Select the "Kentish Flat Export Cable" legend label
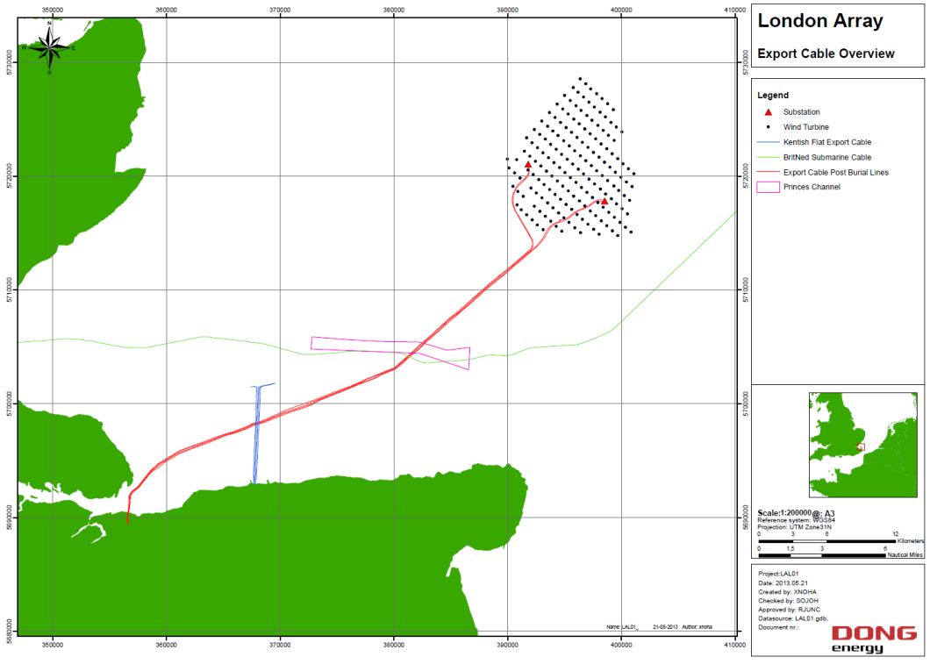The height and width of the screenshot is (664, 930). coord(827,142)
